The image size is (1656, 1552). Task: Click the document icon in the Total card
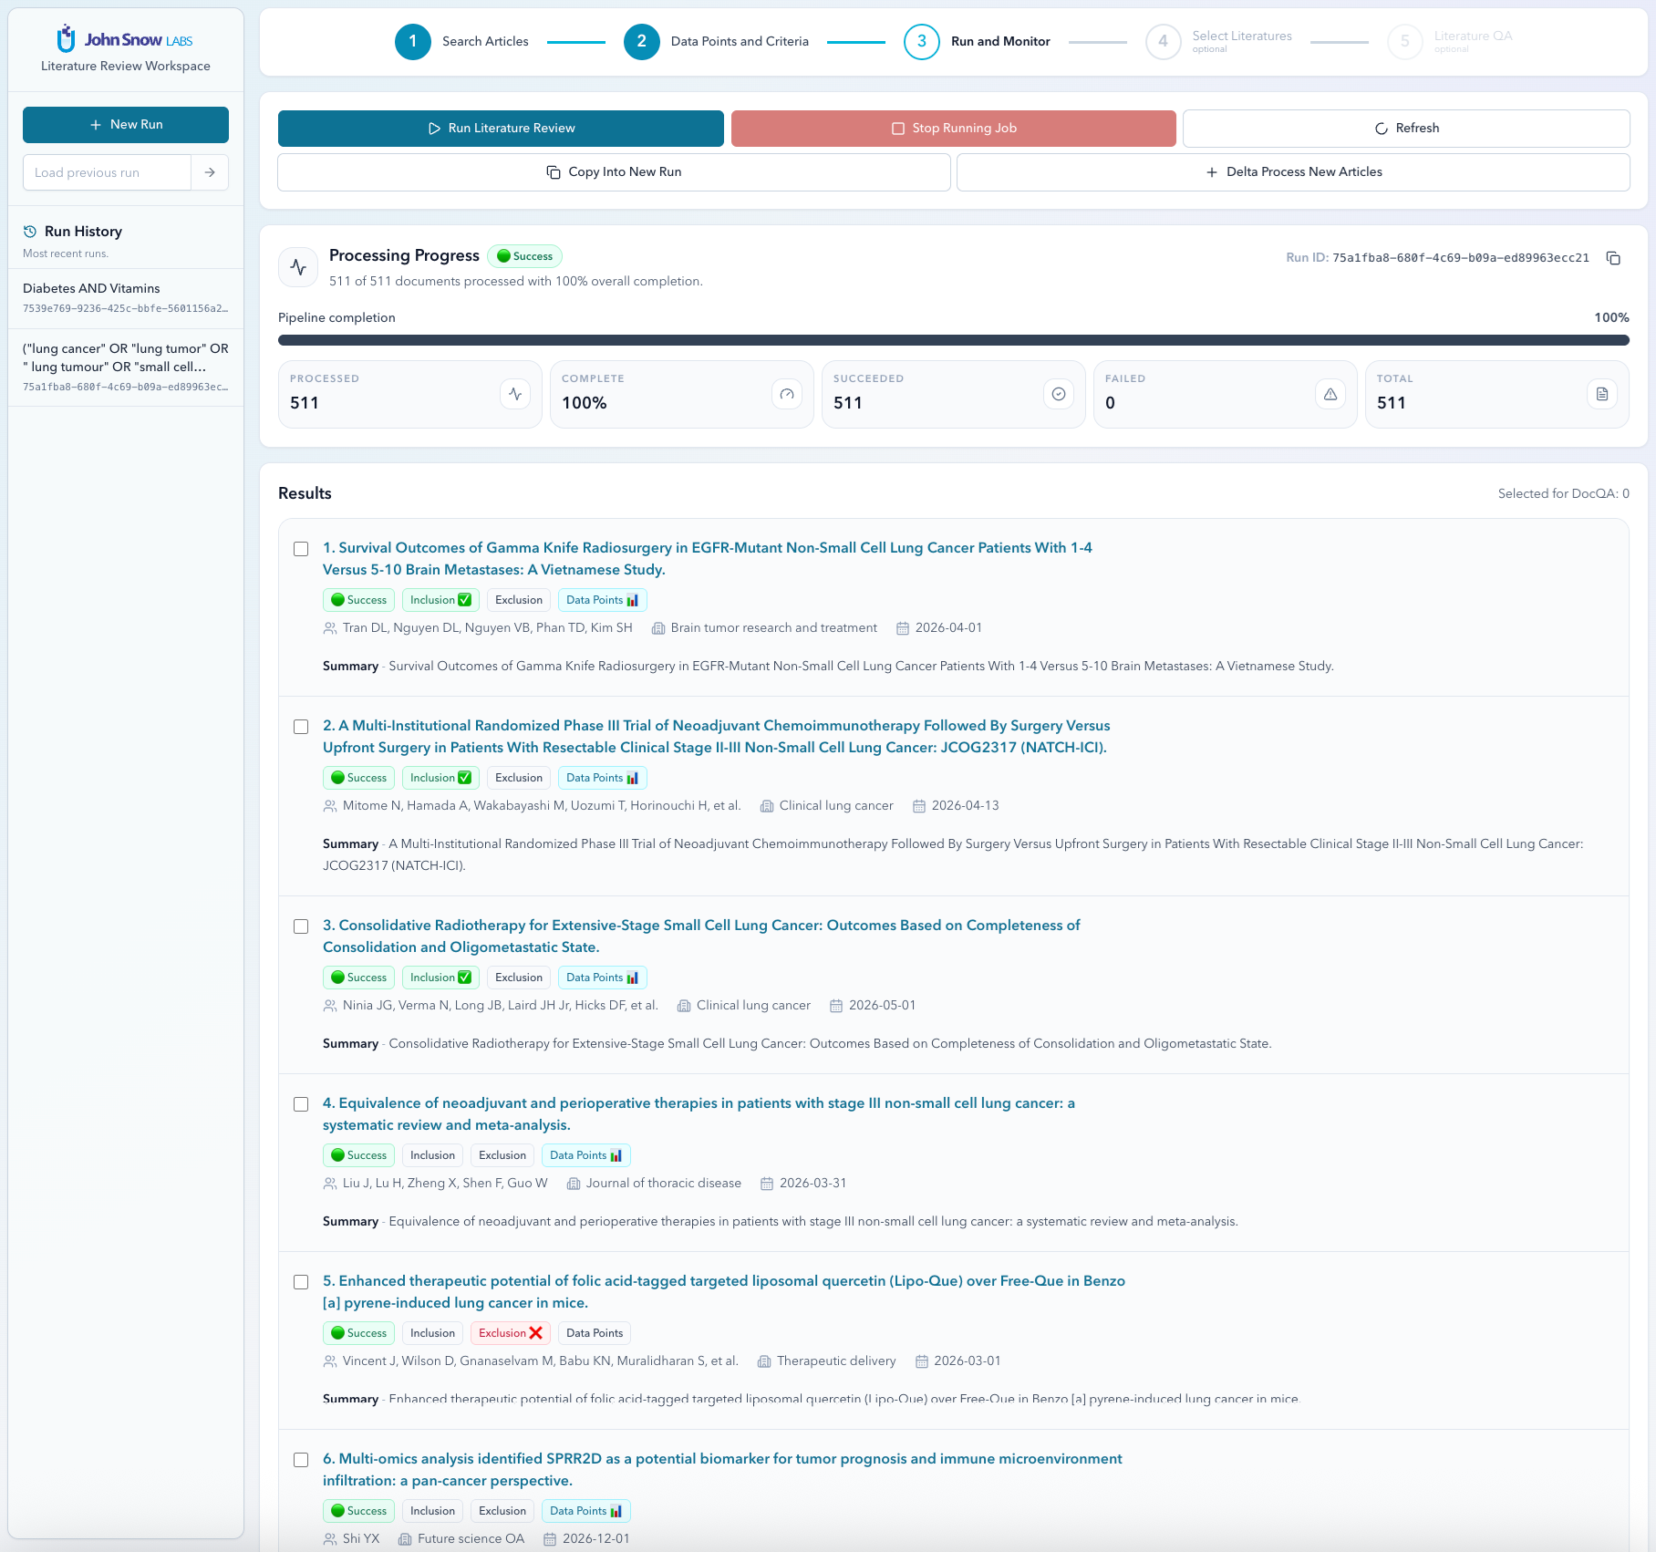click(x=1602, y=394)
